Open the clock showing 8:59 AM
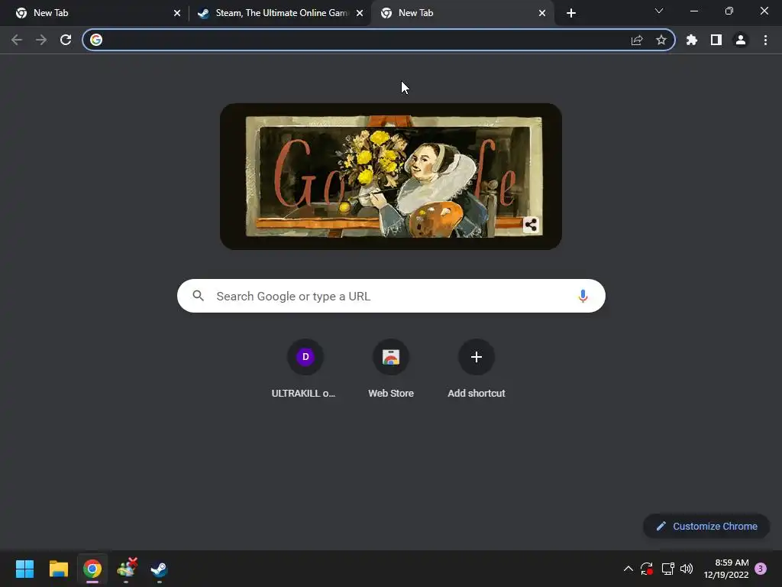782x587 pixels. [x=726, y=569]
